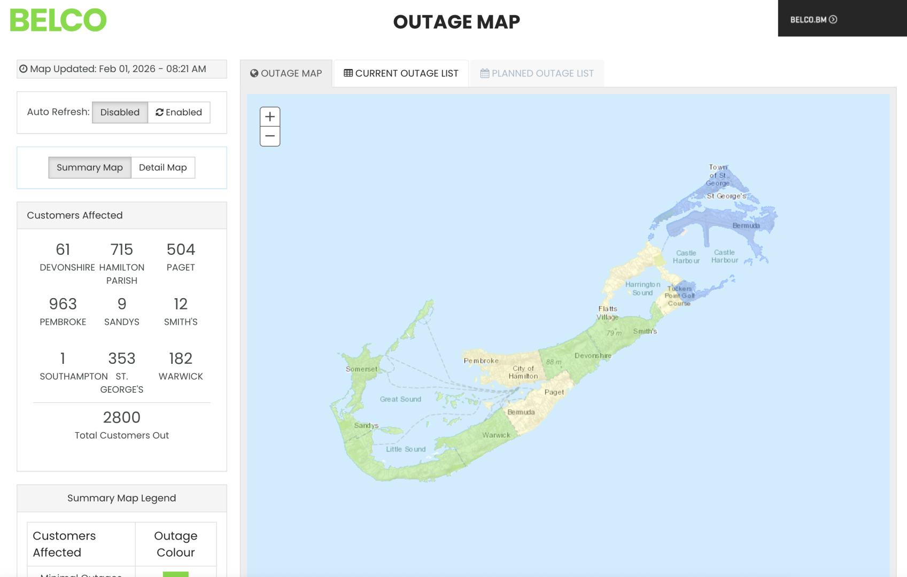The width and height of the screenshot is (907, 577).
Task: Open the Planned Outage List tab
Action: [x=537, y=73]
